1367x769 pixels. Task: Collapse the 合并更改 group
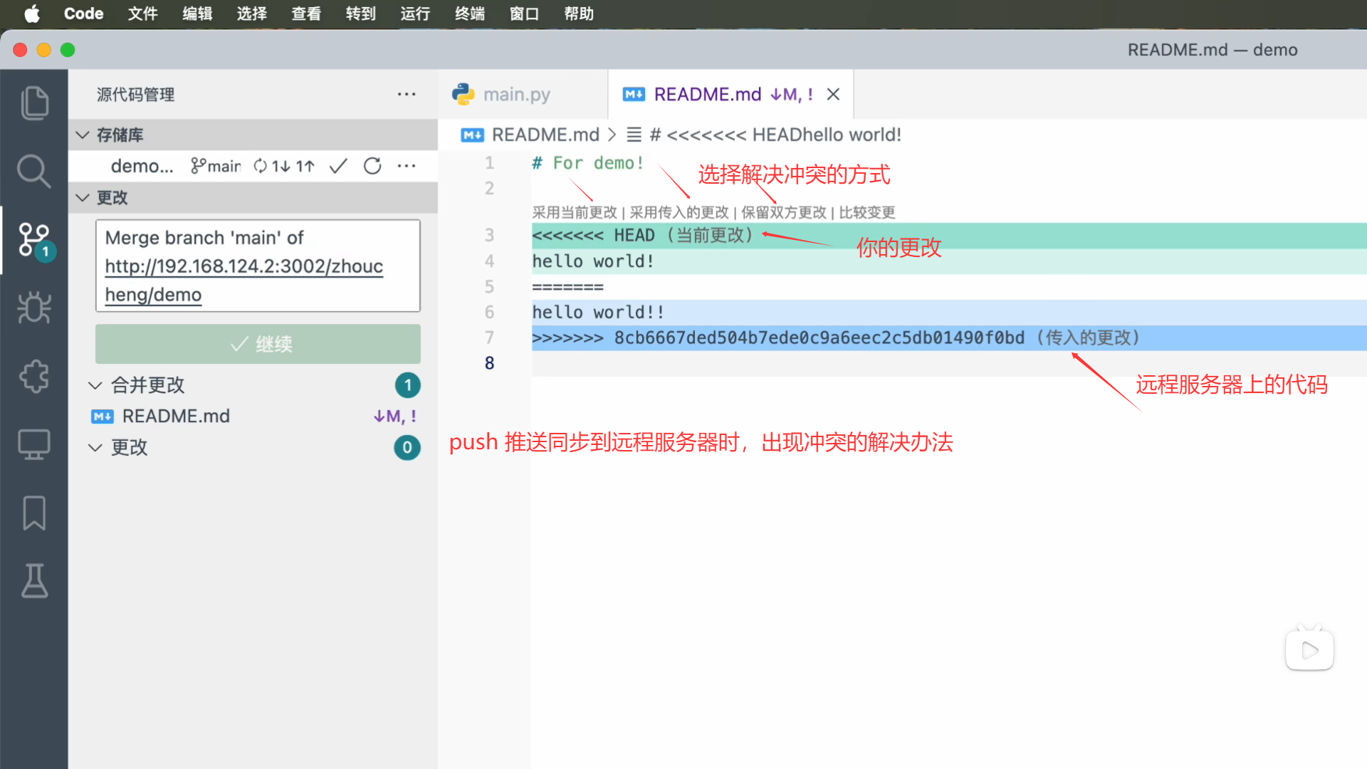click(x=95, y=385)
